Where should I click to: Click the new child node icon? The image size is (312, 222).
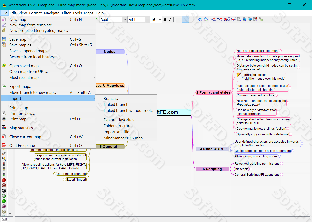point(213,19)
